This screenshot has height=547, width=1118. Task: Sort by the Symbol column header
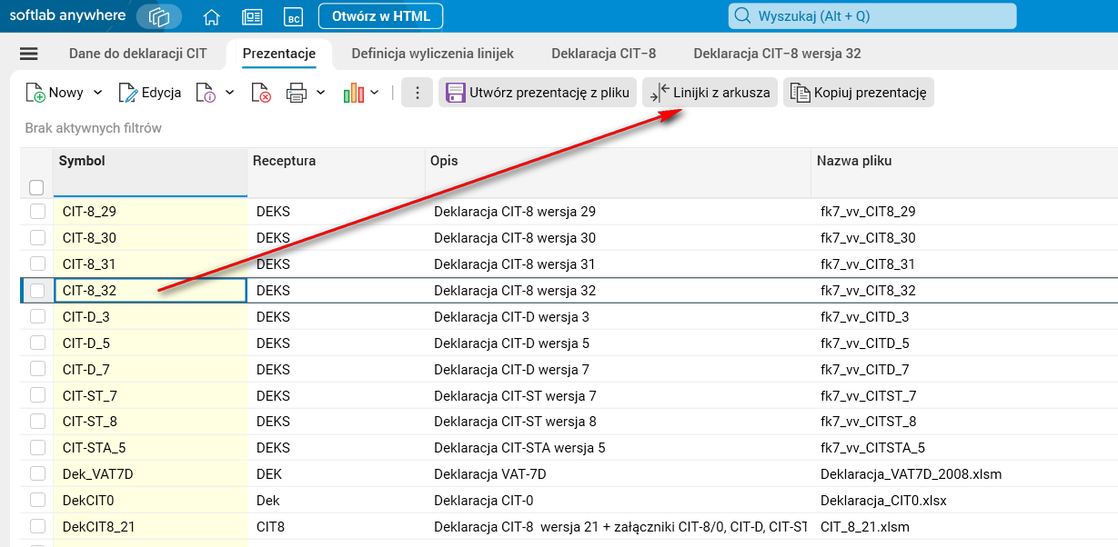pyautogui.click(x=150, y=172)
